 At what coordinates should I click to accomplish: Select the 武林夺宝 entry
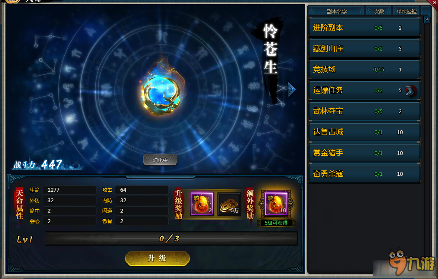(x=364, y=111)
